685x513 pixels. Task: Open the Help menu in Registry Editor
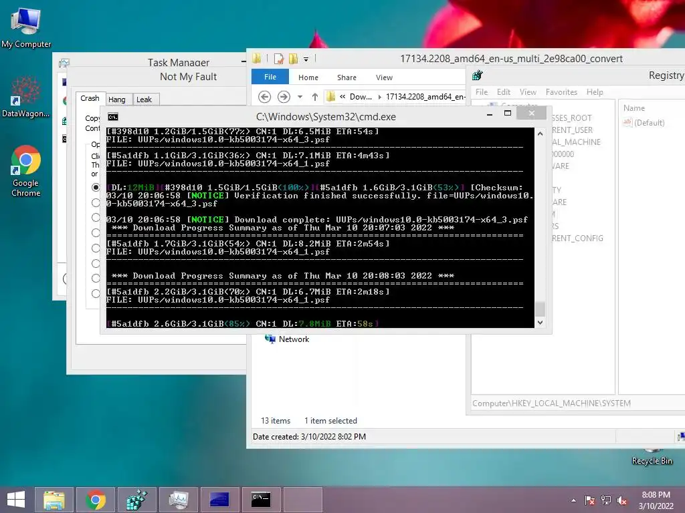tap(595, 92)
